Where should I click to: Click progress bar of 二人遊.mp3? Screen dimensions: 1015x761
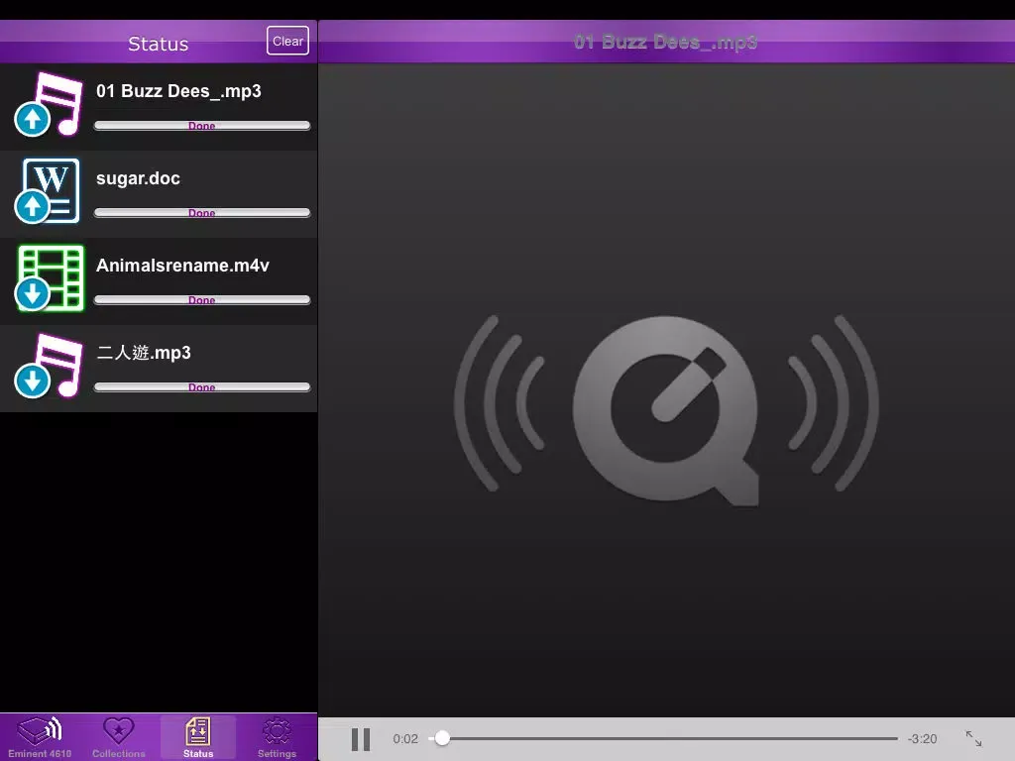tap(202, 387)
